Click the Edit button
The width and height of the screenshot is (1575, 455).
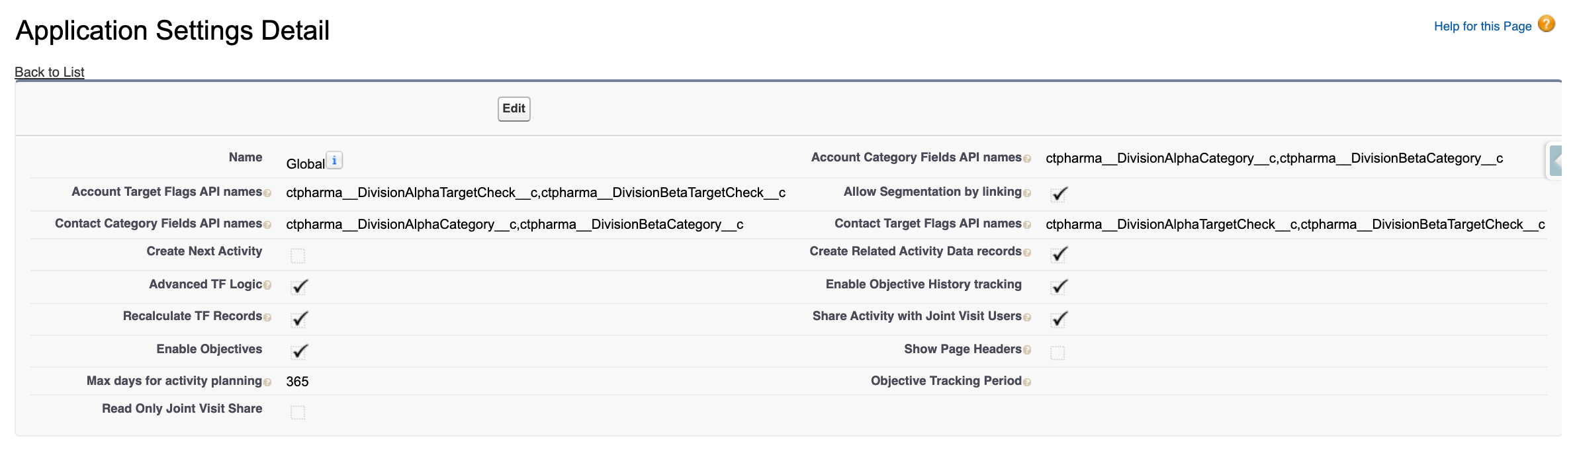(x=514, y=109)
